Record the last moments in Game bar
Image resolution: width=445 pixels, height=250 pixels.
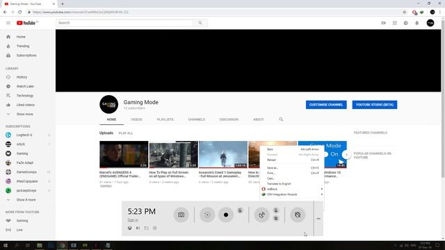point(207,215)
